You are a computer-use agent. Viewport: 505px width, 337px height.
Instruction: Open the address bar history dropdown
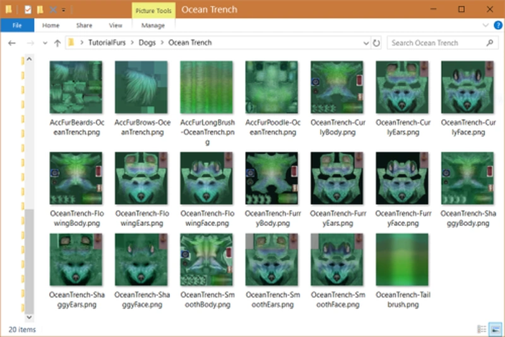pyautogui.click(x=366, y=43)
